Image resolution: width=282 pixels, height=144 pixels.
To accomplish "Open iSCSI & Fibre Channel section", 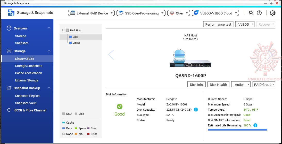I will click(x=30, y=110).
